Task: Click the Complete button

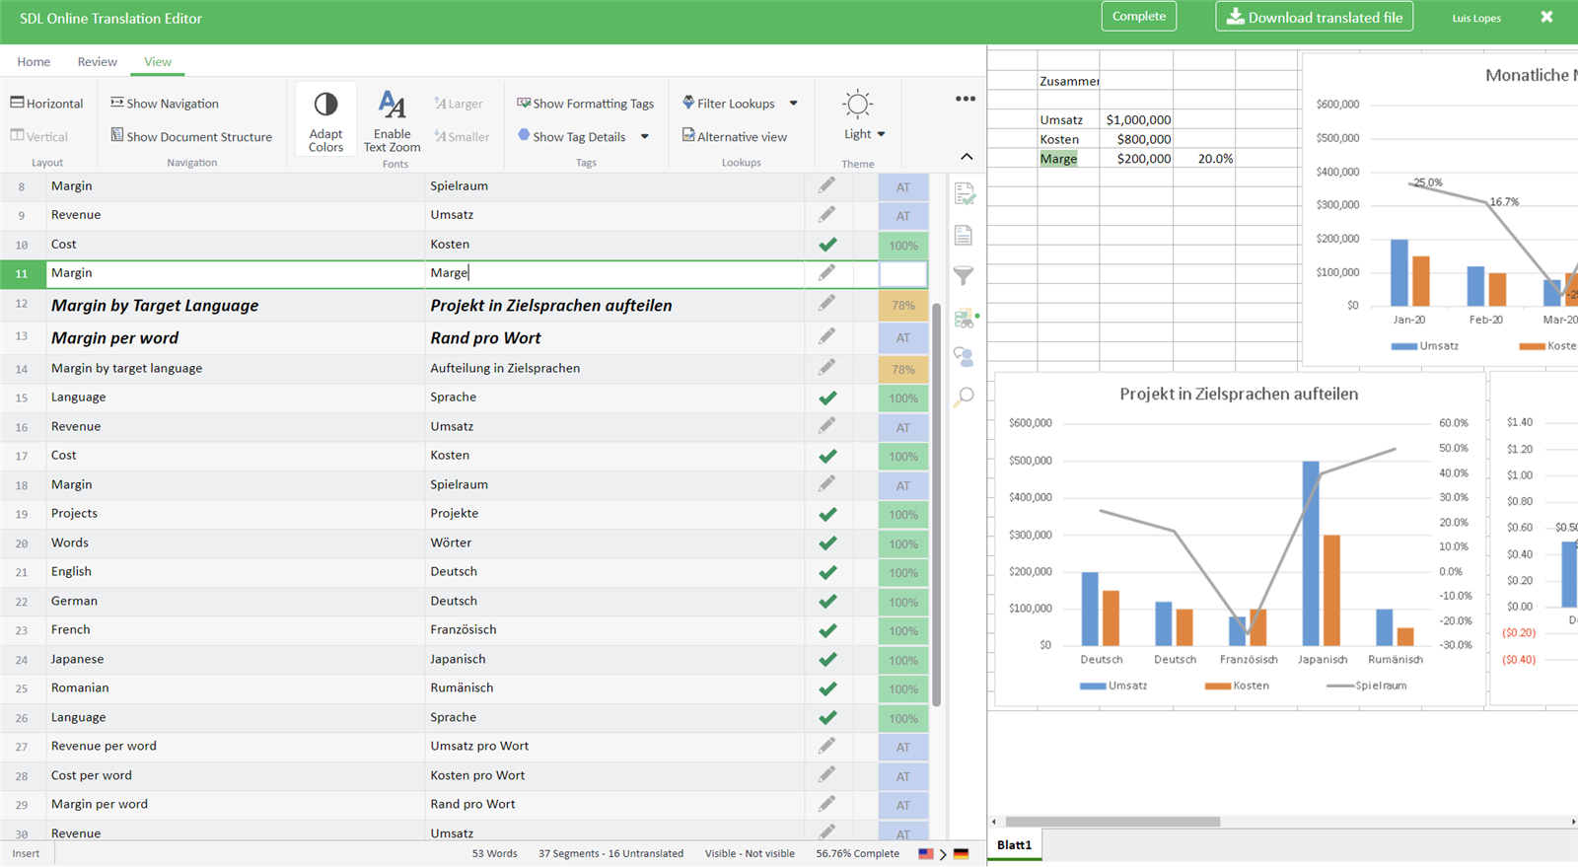Action: pyautogui.click(x=1139, y=17)
